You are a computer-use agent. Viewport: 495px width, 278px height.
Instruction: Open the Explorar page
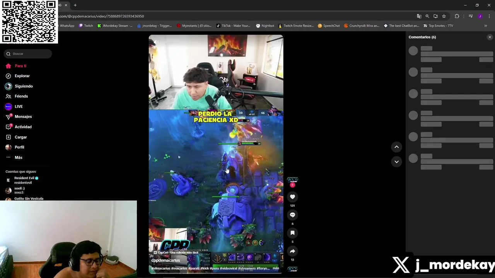[18, 76]
